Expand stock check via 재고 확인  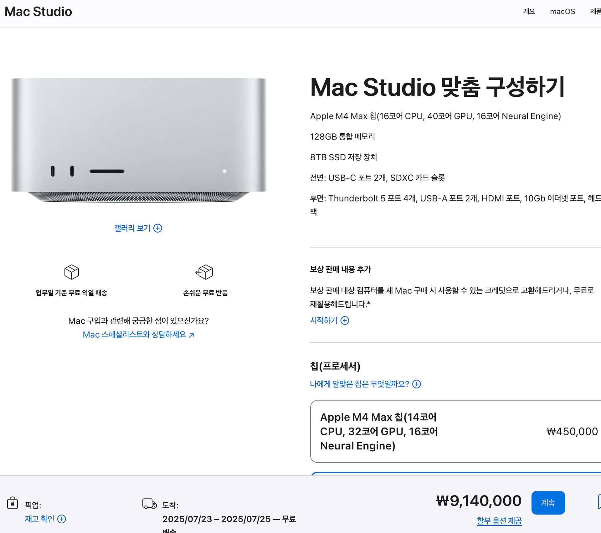pyautogui.click(x=40, y=519)
